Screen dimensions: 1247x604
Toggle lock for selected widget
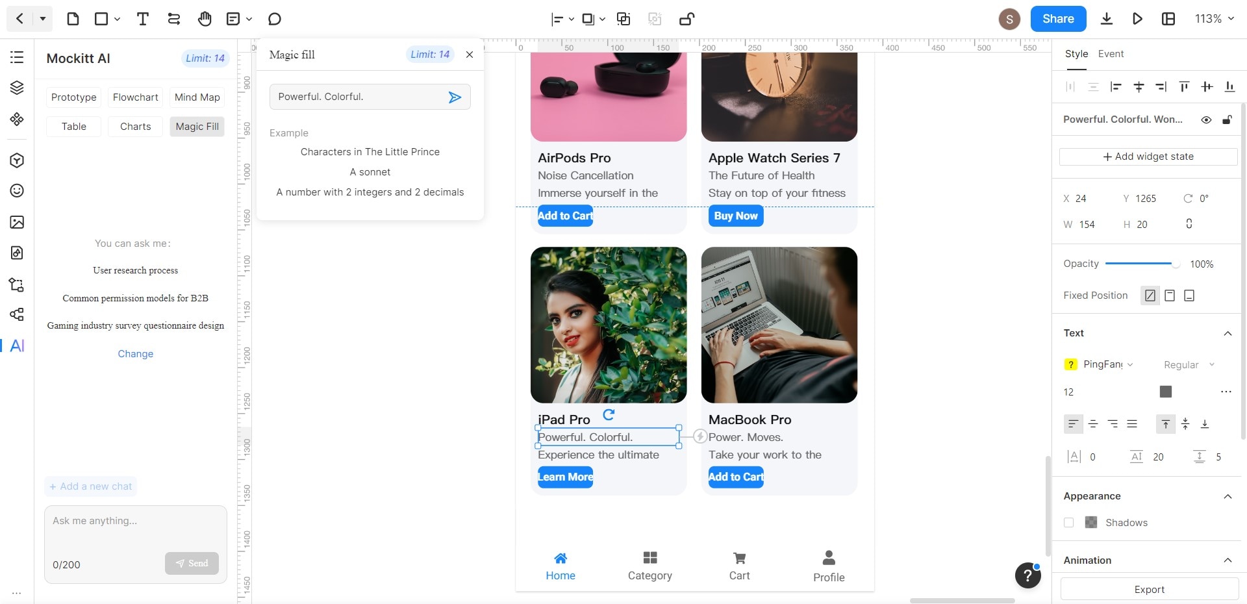coord(1227,120)
